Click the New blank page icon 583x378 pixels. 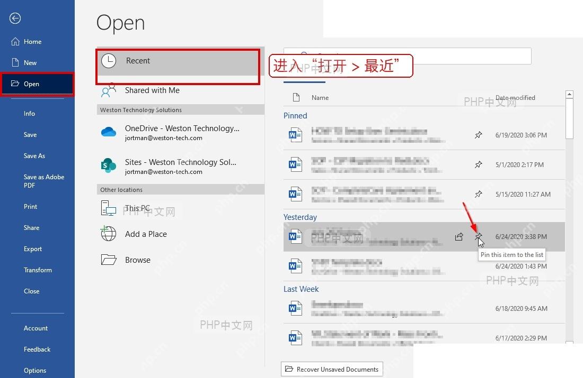pos(15,62)
